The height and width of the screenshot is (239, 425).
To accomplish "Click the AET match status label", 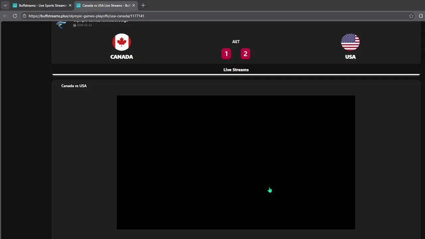I will 236,41.
